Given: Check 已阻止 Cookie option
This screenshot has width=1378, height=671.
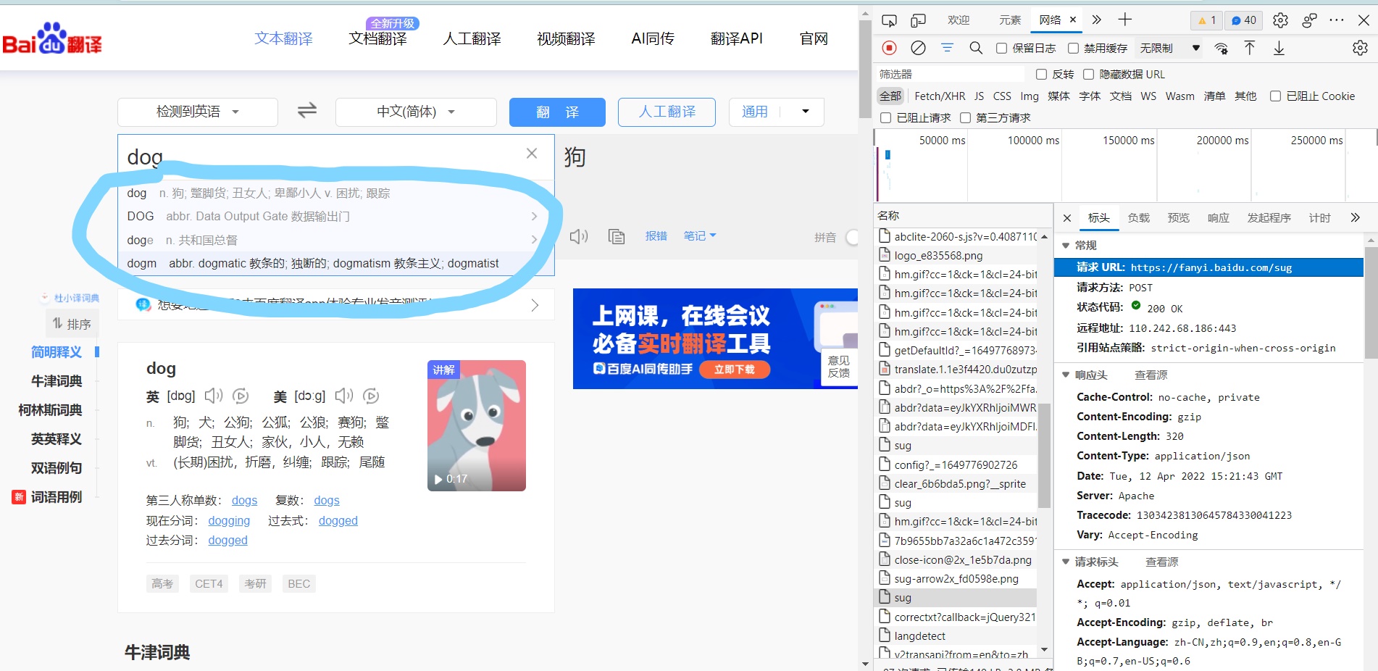Looking at the screenshot, I should click(1275, 96).
